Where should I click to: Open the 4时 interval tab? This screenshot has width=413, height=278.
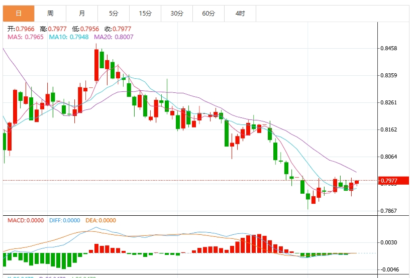[240, 14]
